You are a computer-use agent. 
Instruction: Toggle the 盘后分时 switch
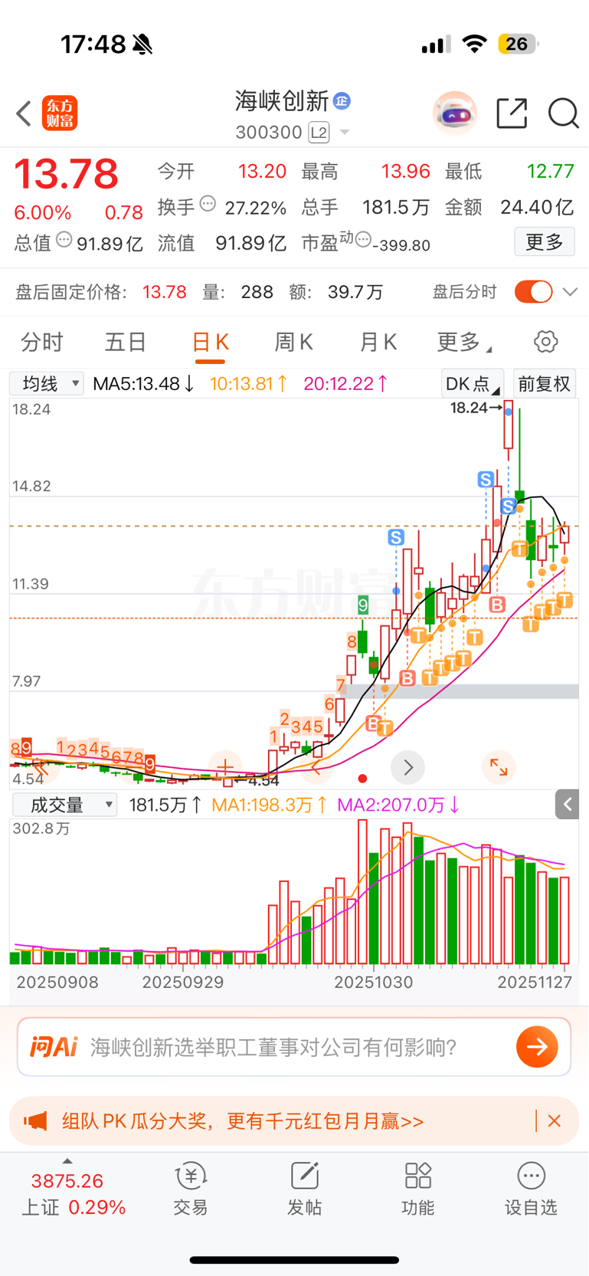(x=533, y=292)
